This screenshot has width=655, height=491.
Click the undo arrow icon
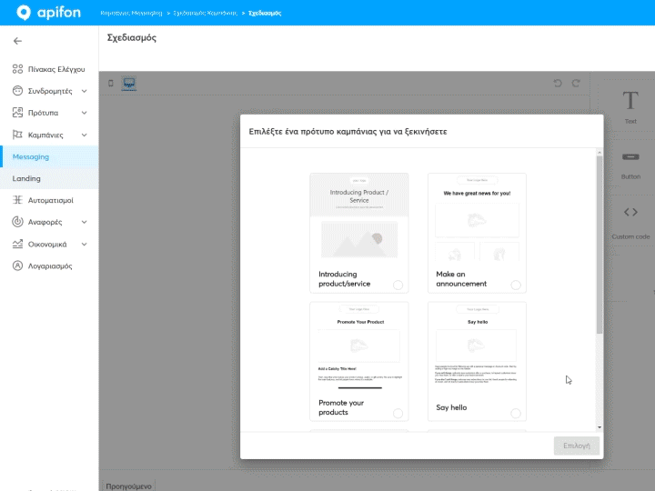pos(558,84)
